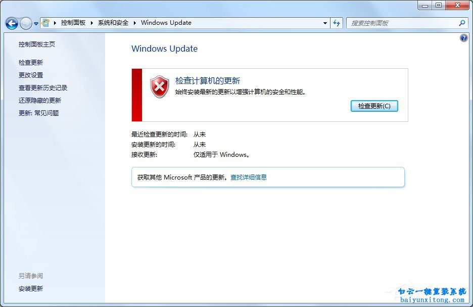Open the recent pages dropdown arrow
Screen dimensions: 473x307
coord(36,24)
